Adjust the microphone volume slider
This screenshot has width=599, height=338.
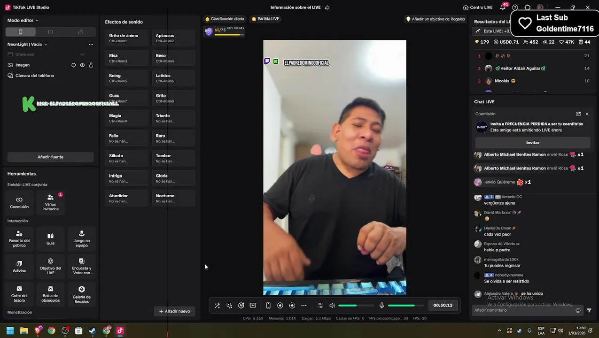[x=406, y=306]
